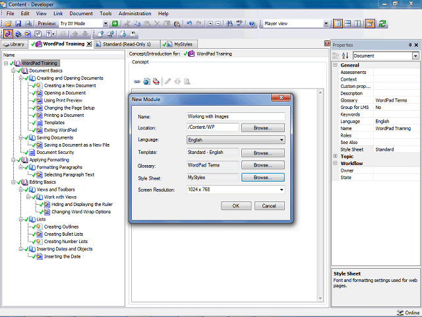Click the Cut scissors icon
Viewport: 422px width, 317px height.
127,24
